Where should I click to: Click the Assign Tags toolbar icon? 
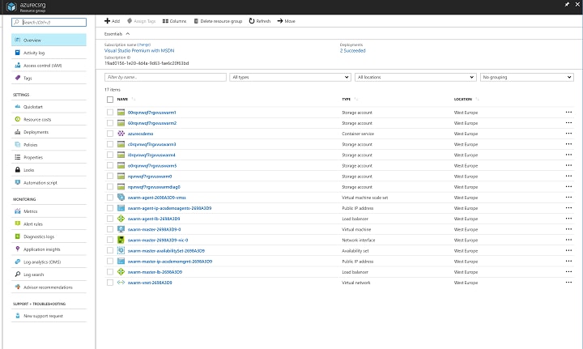click(x=130, y=21)
